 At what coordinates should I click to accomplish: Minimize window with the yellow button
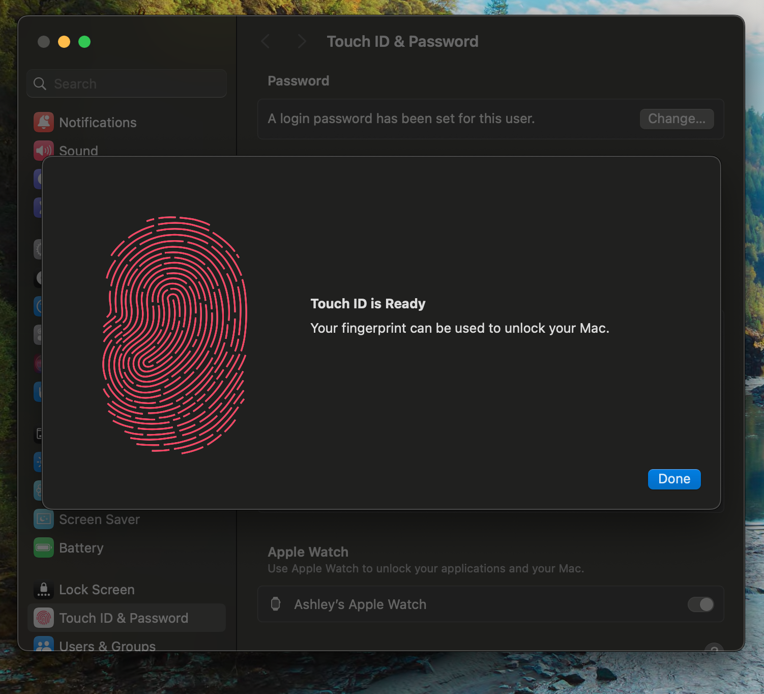pos(64,42)
